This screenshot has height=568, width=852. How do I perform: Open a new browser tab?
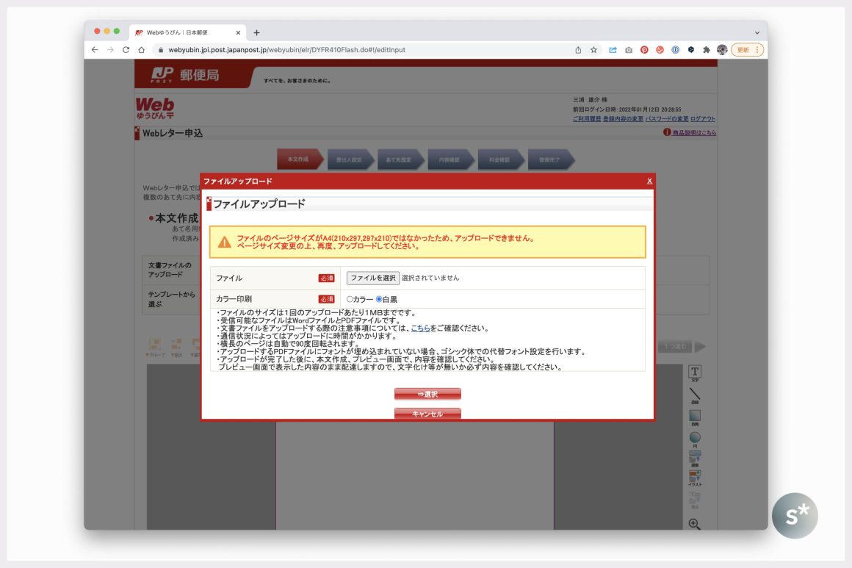click(x=256, y=32)
